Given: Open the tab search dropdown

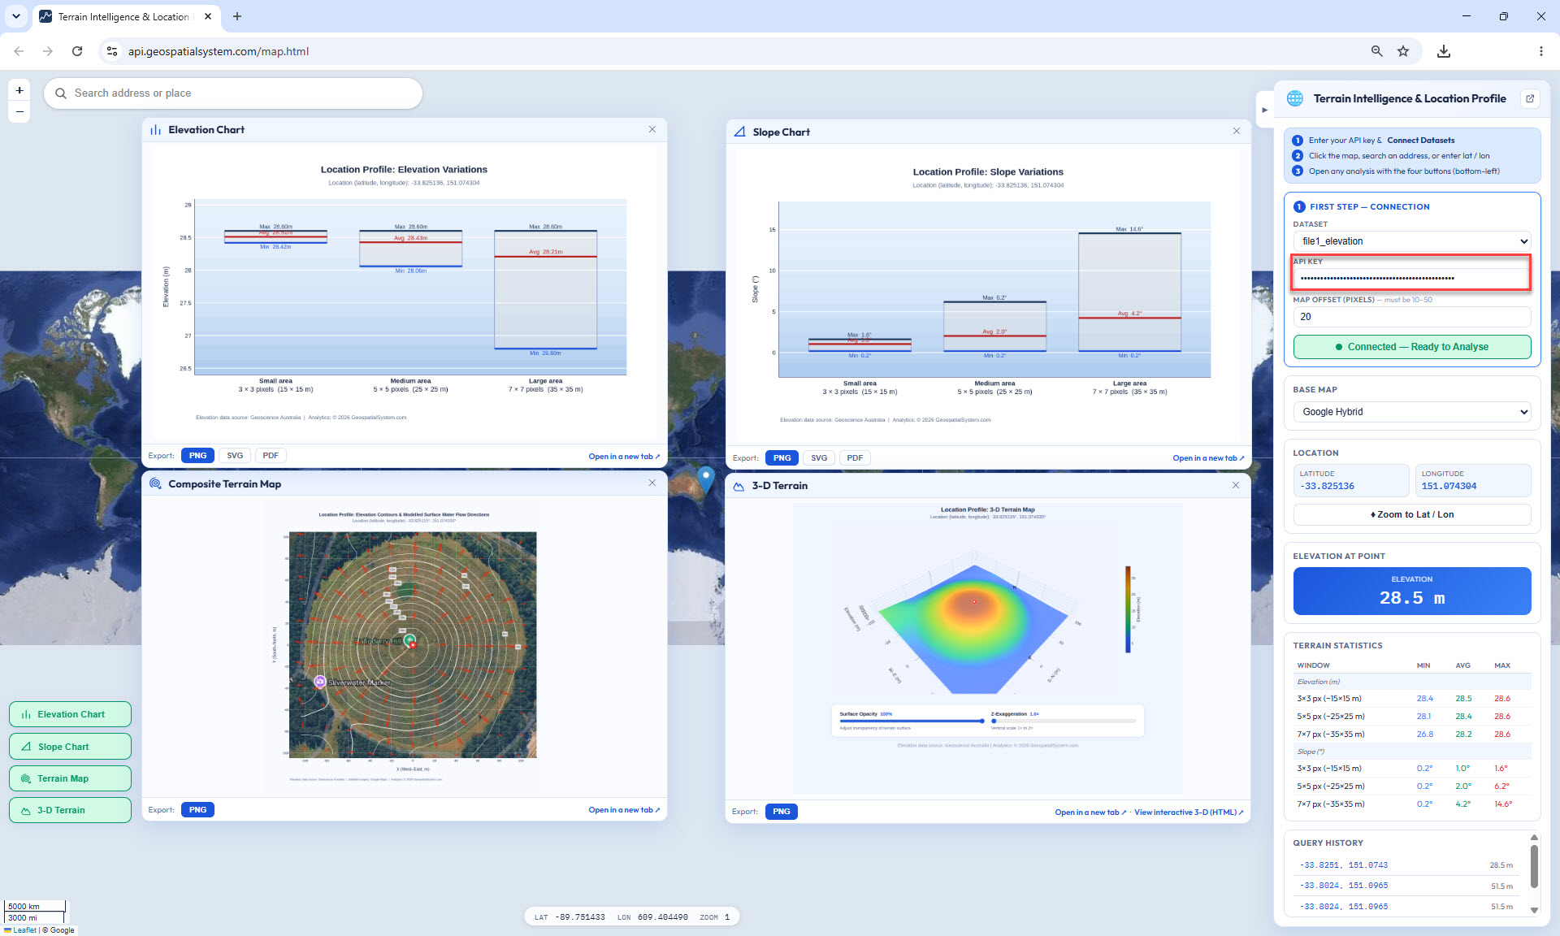Looking at the screenshot, I should click(x=15, y=16).
